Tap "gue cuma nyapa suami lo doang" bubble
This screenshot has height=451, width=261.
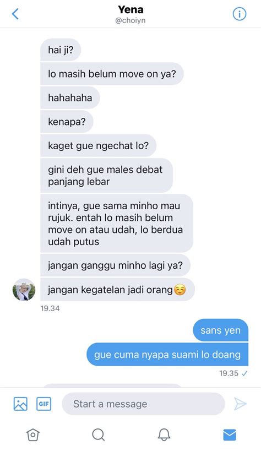coord(167,355)
